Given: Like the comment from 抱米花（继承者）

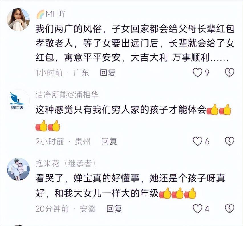Looking at the screenshot, I should [x=198, y=209].
